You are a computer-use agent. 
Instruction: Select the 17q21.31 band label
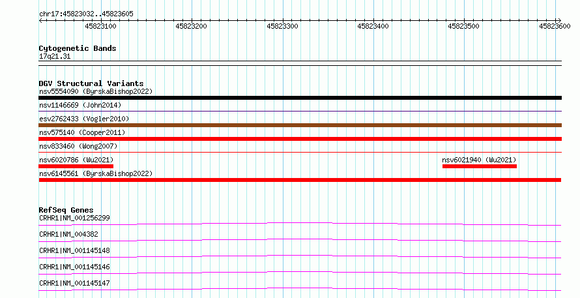[55, 57]
